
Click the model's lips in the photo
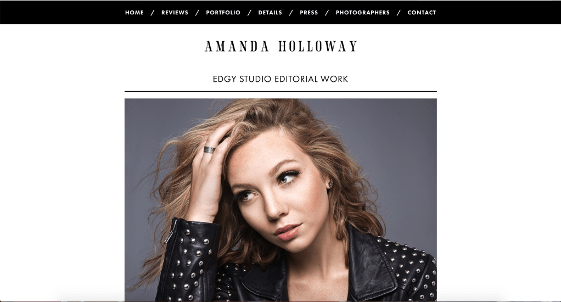click(x=288, y=232)
